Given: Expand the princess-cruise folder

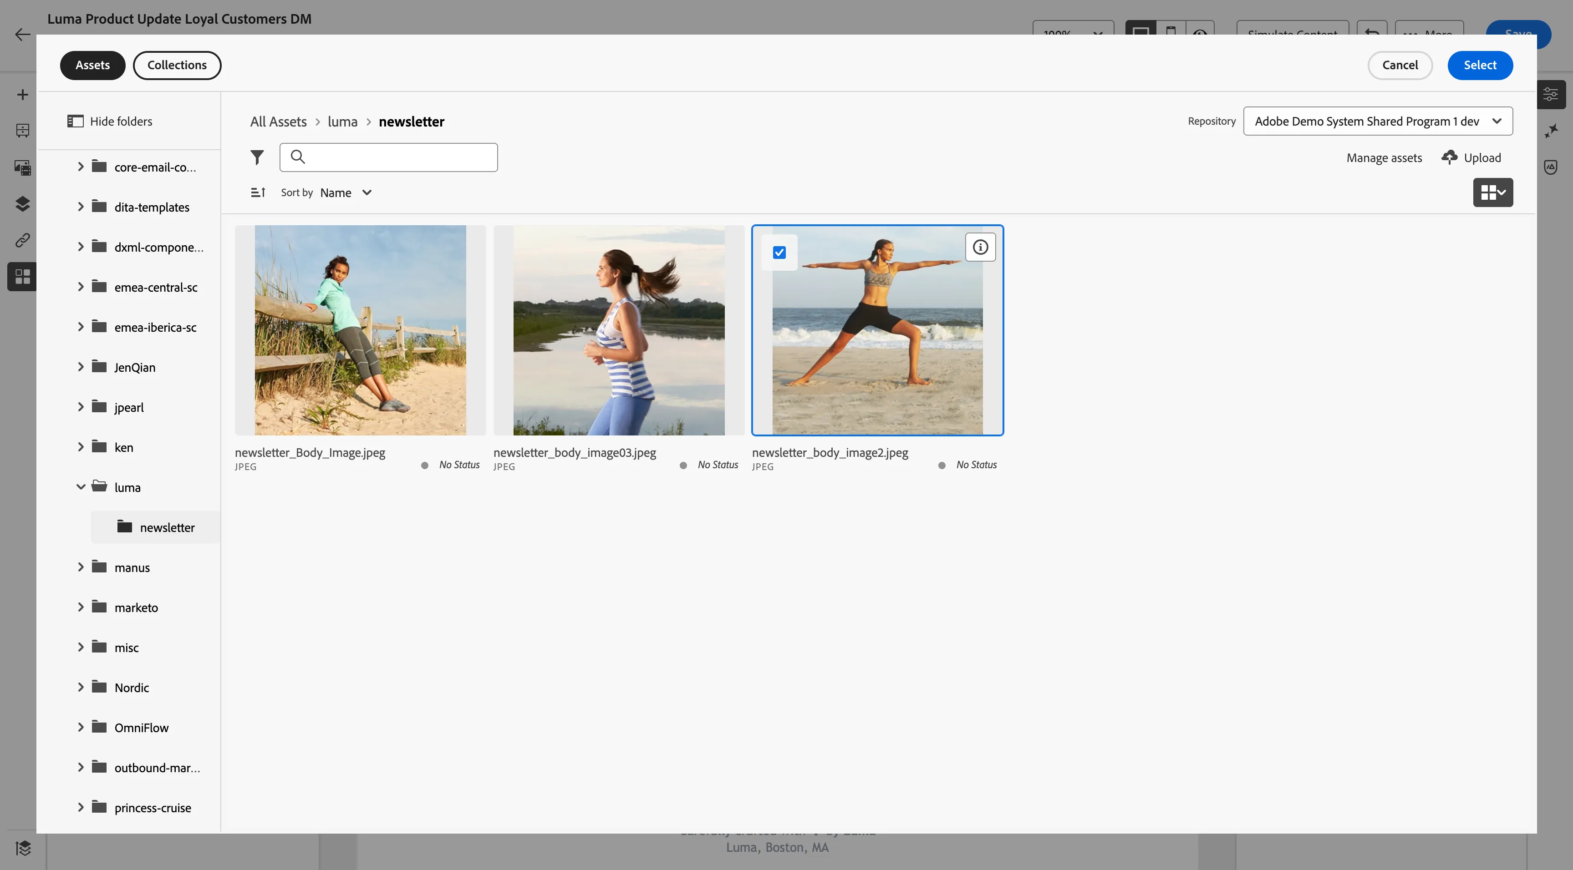Looking at the screenshot, I should [81, 807].
